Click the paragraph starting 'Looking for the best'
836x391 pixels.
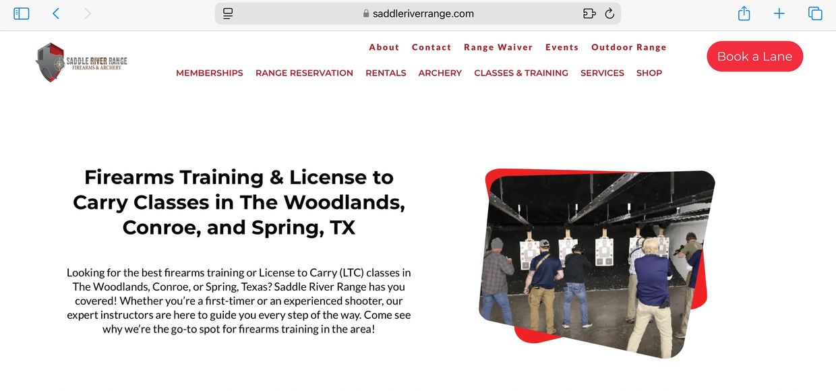pyautogui.click(x=239, y=301)
